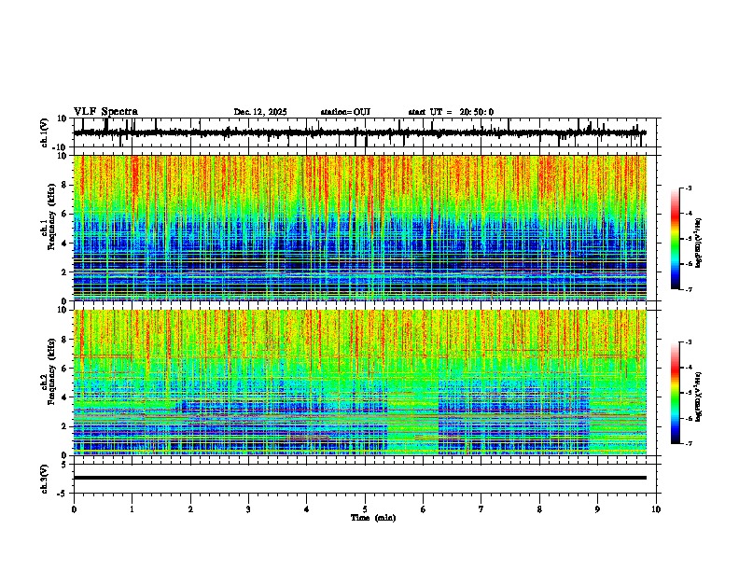The width and height of the screenshot is (739, 571).
Task: Click time axis tick label "5"
Action: pos(365,509)
